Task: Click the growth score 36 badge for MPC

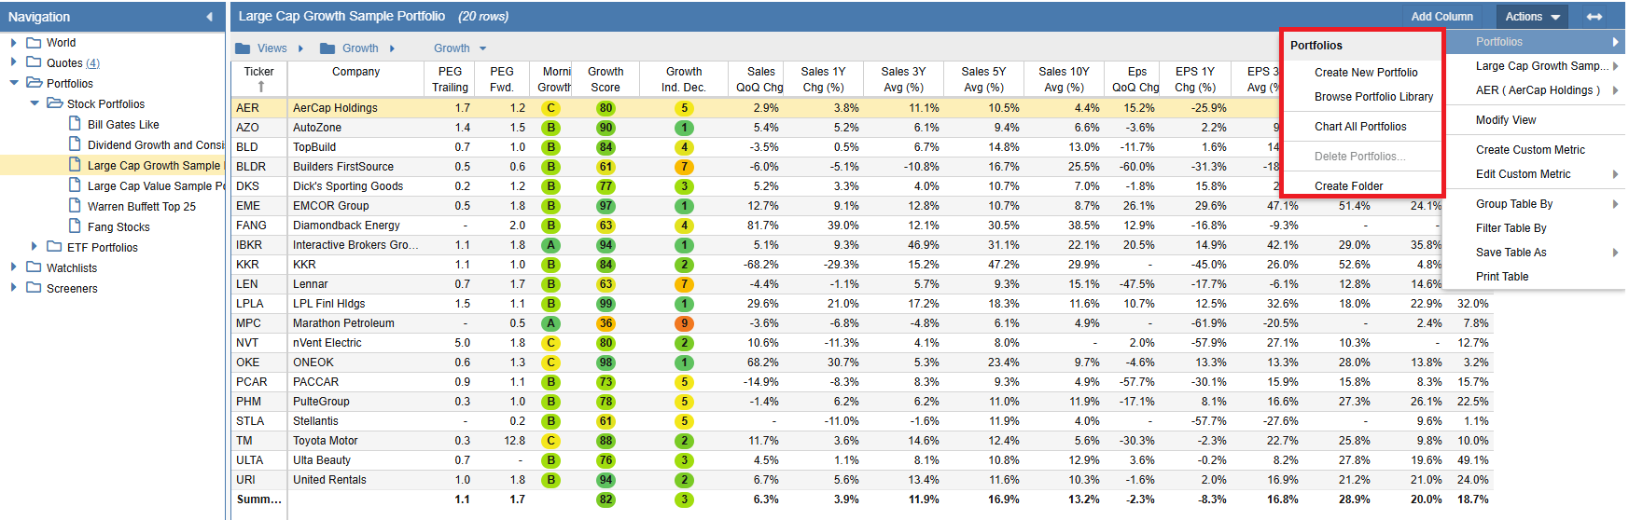Action: 606,323
